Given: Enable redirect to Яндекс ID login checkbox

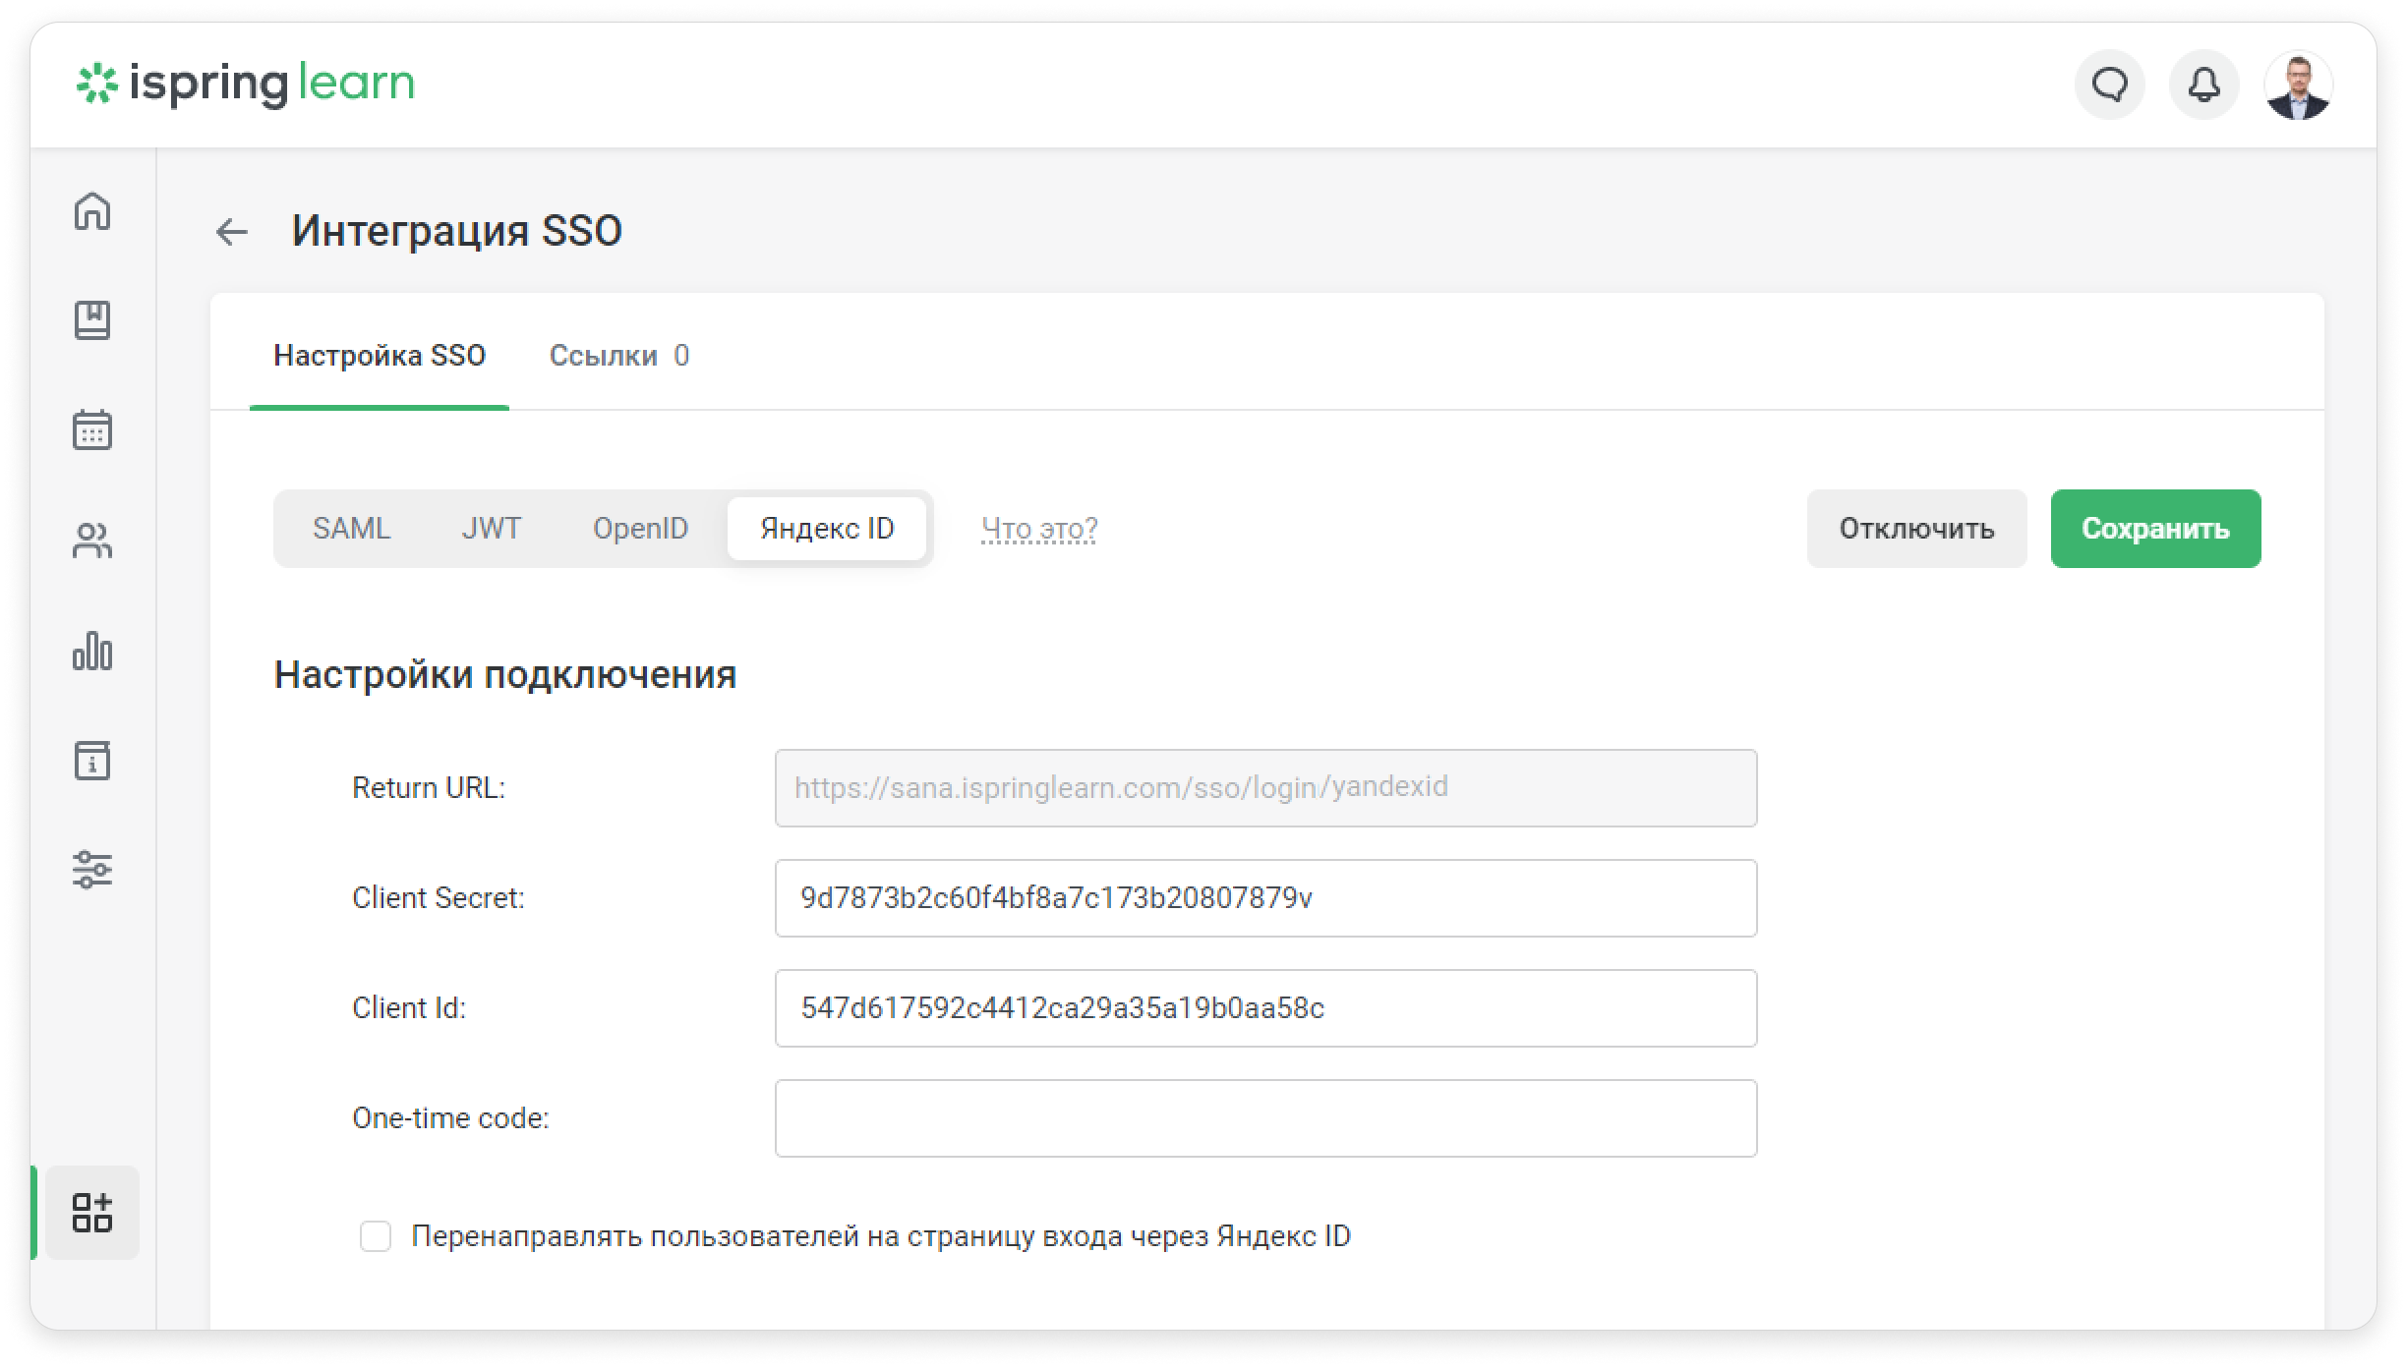Looking at the screenshot, I should click(376, 1236).
